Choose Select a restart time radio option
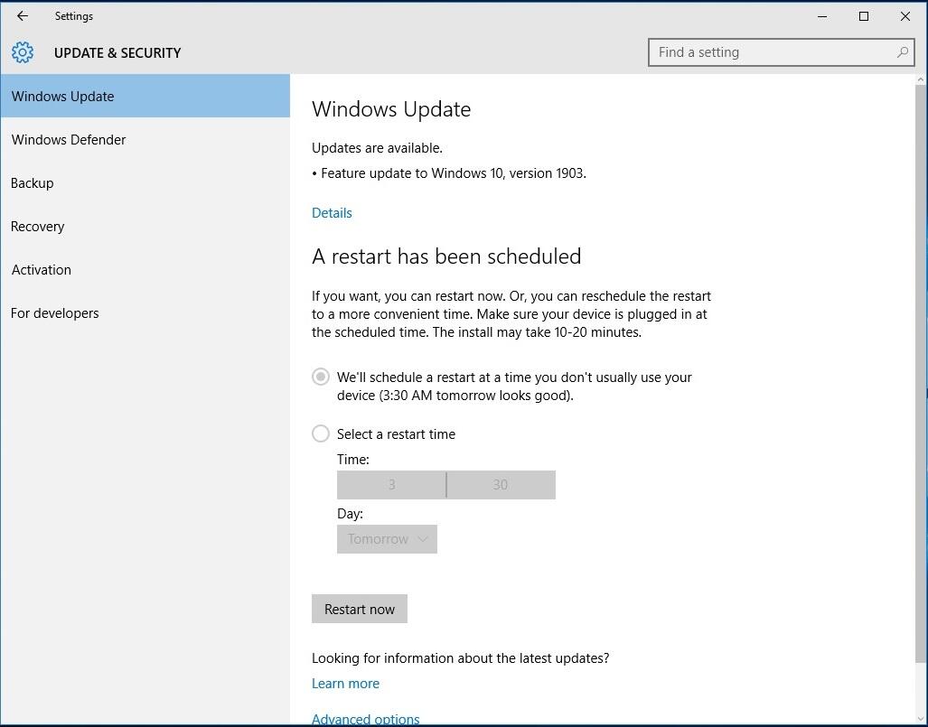The height and width of the screenshot is (727, 928). coord(320,433)
